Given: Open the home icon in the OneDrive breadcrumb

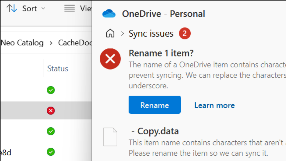Looking at the screenshot, I should 110,33.
